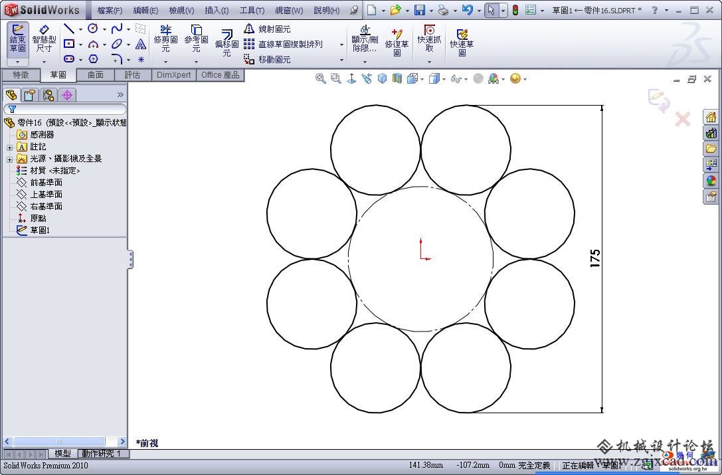Click Zoom to Fit icon in view toolbar
The image size is (722, 475).
tap(320, 79)
